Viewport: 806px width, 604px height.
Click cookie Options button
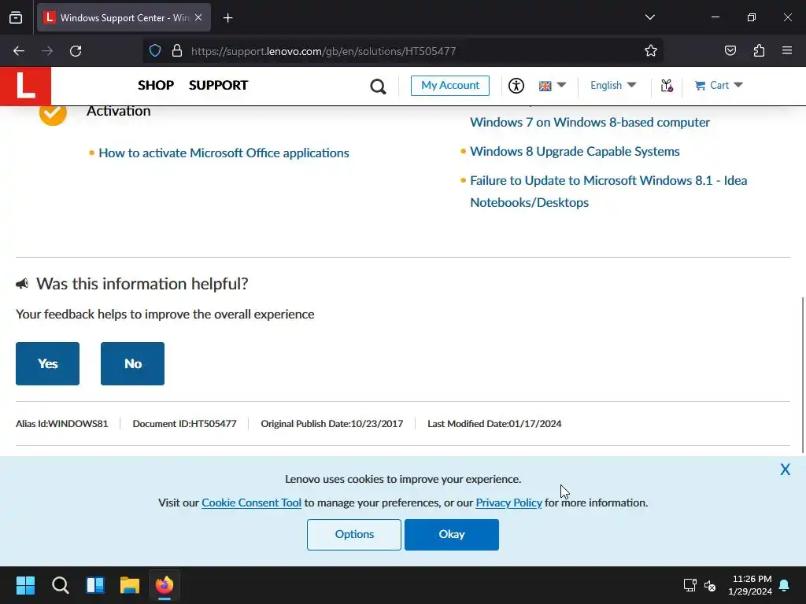coord(354,535)
